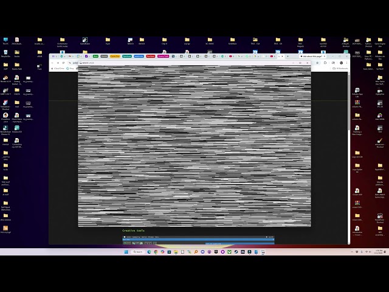Viewport: 389px width, 292px height.
Task: Open the Windows Start menu
Action: point(126,252)
